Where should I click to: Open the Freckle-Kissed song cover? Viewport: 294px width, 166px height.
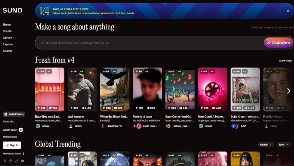278,89
